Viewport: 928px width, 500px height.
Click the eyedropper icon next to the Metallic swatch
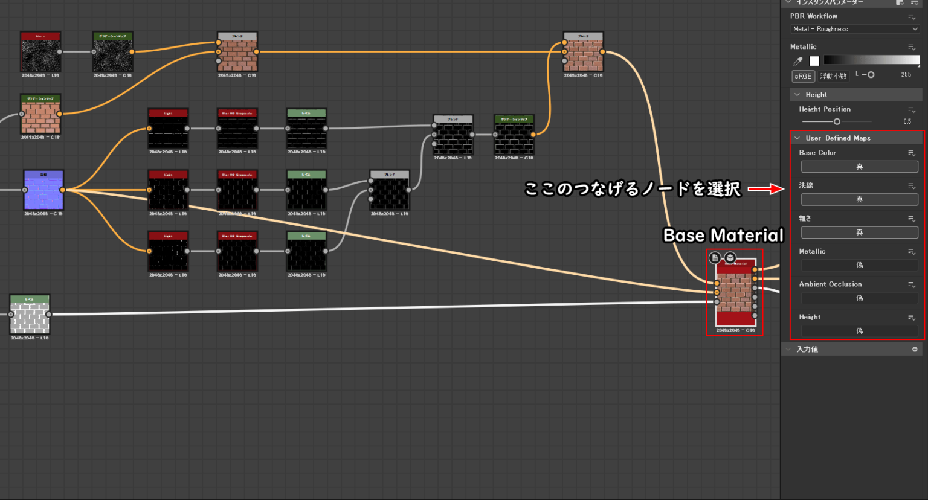point(797,60)
